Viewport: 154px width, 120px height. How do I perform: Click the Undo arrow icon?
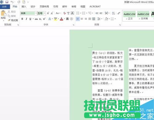[x=12, y=2]
